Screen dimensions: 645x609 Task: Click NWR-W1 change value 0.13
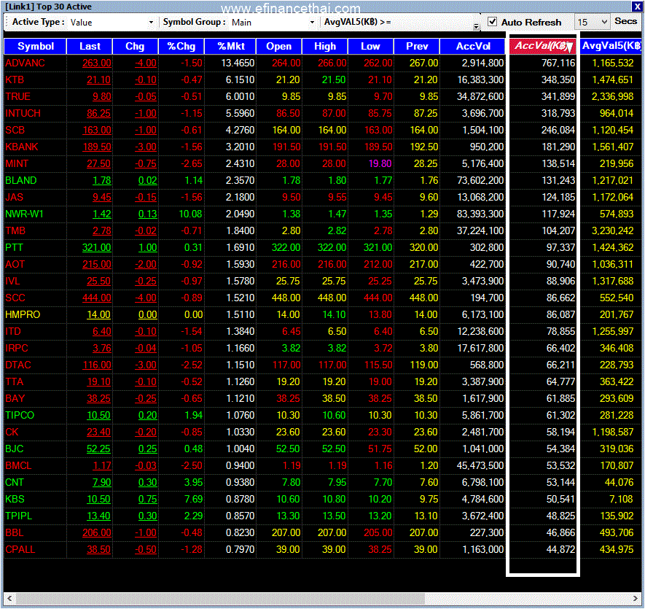[147, 214]
